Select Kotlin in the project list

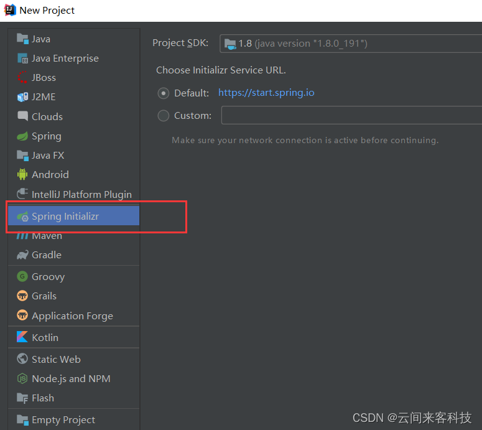[x=45, y=337]
